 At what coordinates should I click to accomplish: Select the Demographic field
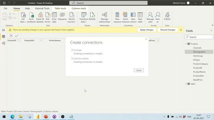[x=199, y=52]
